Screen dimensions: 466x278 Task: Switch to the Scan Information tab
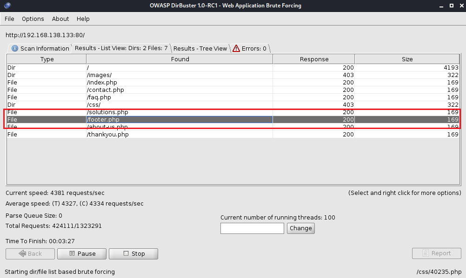40,48
